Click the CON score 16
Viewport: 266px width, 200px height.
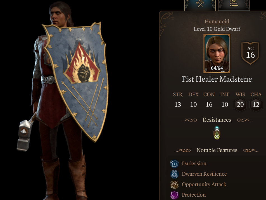[209, 104]
